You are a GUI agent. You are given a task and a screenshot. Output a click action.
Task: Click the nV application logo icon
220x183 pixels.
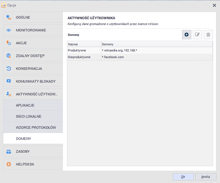[x=4, y=5]
